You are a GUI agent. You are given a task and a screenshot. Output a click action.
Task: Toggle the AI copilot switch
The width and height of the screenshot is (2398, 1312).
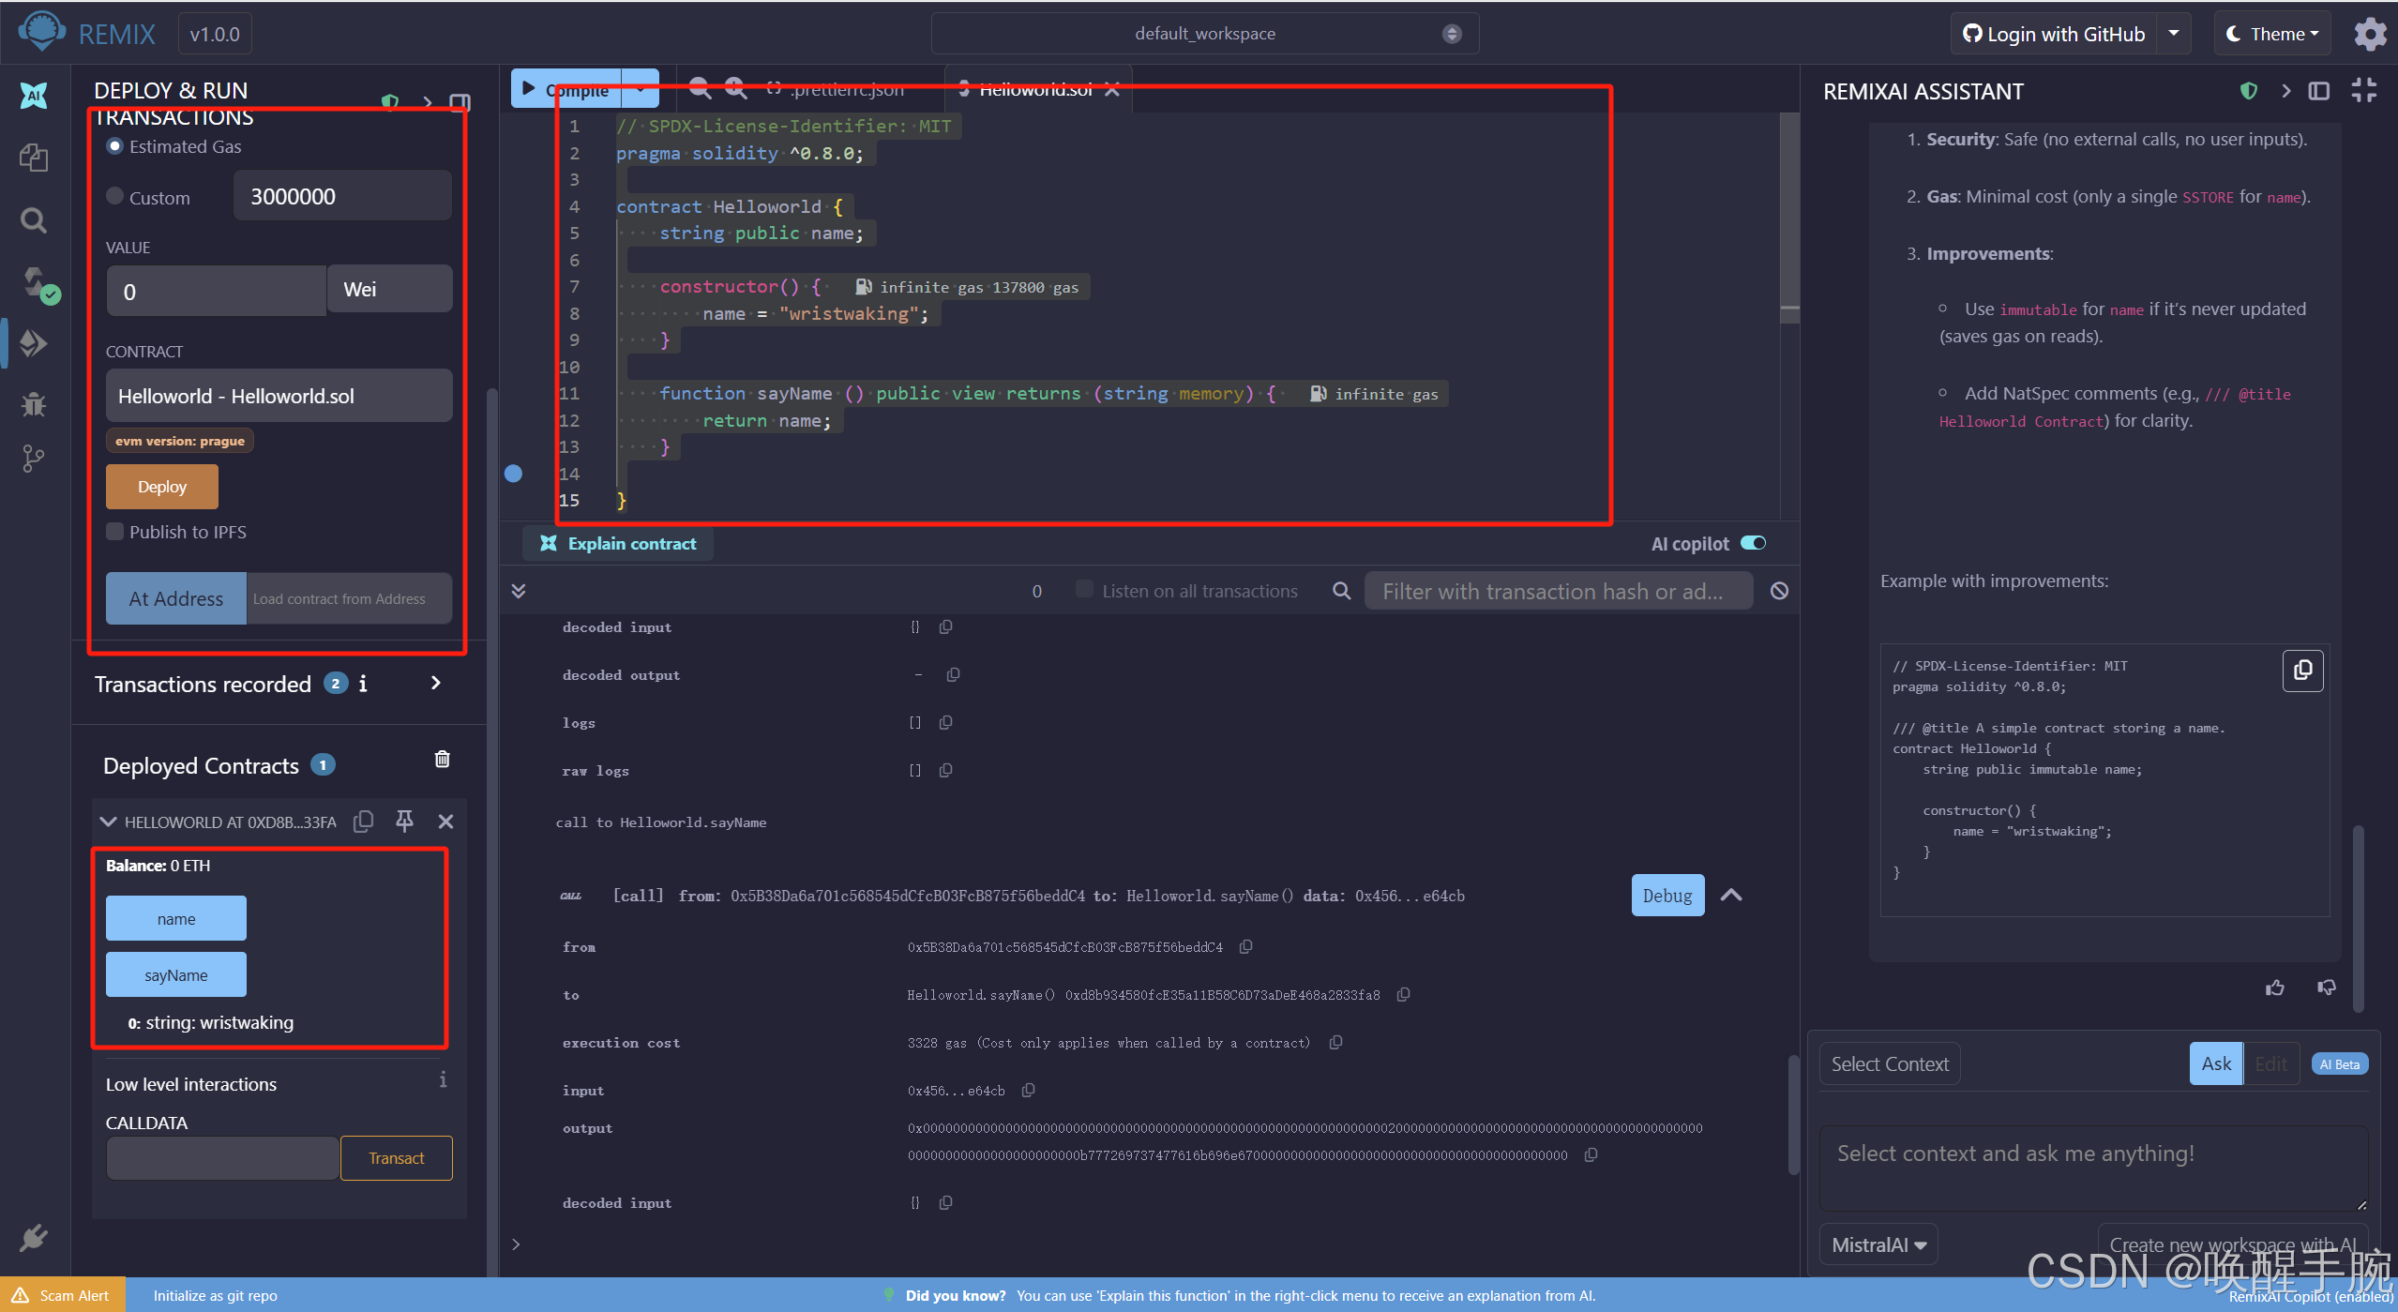coord(1753,543)
